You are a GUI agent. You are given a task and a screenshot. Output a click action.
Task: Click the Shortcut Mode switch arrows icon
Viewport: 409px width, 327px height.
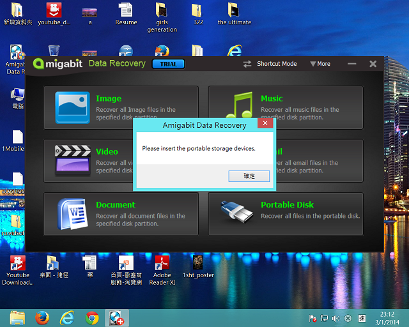[247, 64]
